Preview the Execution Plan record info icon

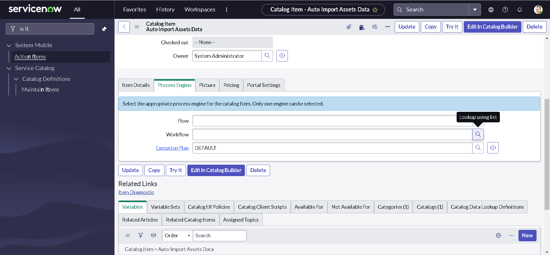(493, 148)
